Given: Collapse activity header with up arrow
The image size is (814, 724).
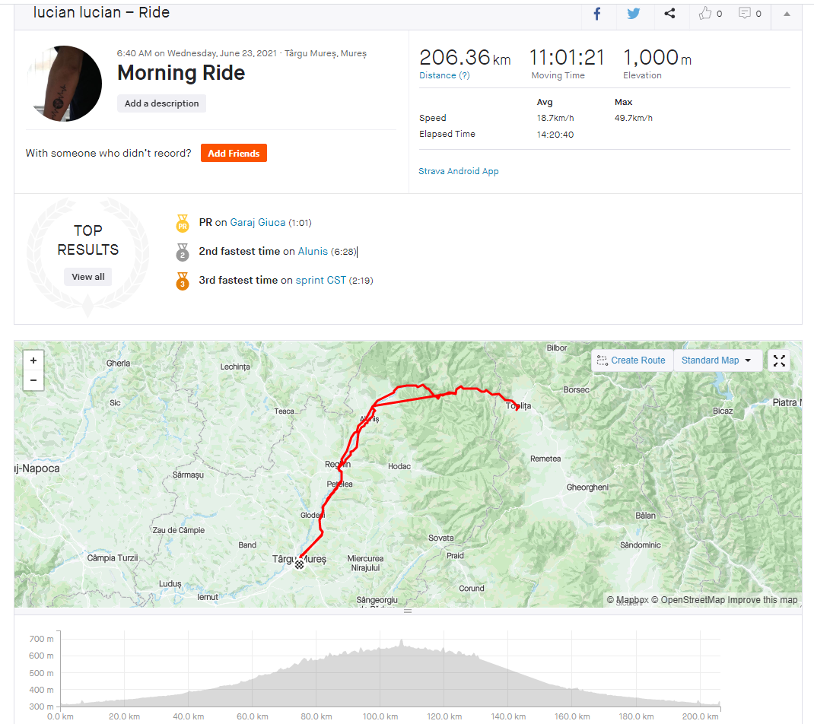Looking at the screenshot, I should coord(787,14).
